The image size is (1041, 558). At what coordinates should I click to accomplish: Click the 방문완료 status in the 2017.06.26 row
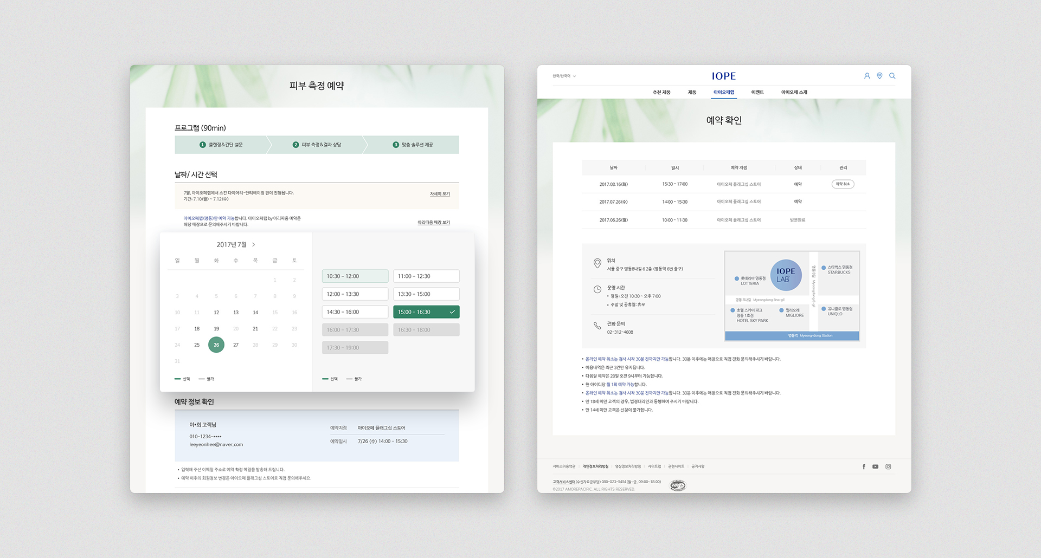point(798,220)
